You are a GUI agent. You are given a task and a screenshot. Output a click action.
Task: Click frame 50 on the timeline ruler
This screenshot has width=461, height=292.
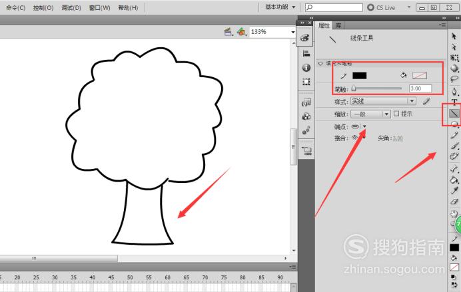point(130,277)
